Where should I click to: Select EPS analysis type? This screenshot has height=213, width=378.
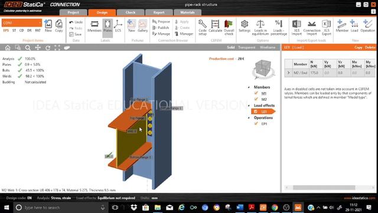tap(6, 30)
